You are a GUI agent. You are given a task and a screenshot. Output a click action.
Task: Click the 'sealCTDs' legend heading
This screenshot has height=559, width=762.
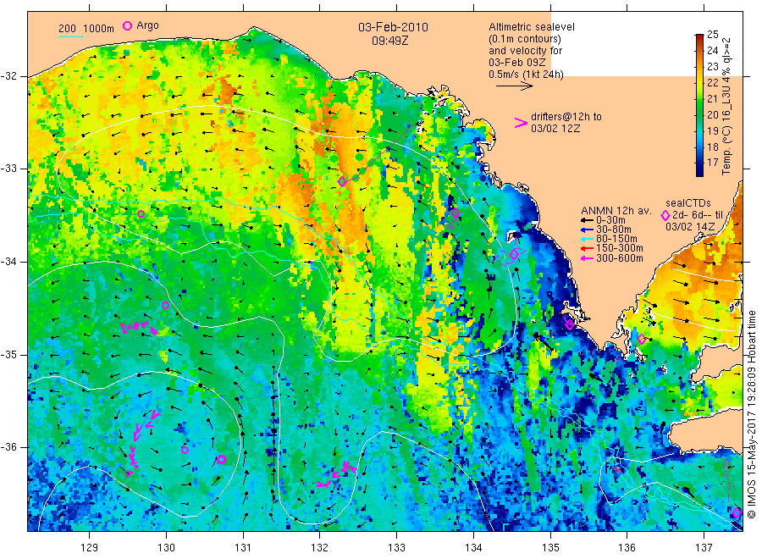click(688, 203)
